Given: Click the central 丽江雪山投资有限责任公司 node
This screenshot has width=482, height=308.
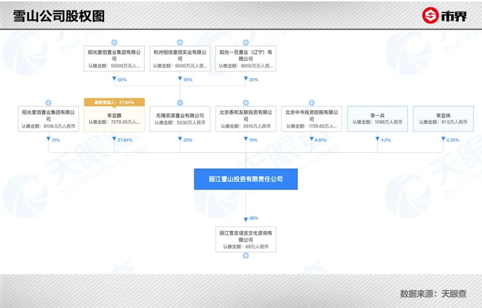Looking at the screenshot, I should click(x=245, y=179).
